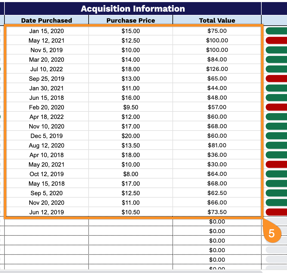287x273 pixels.
Task: Select the Acquisition Information header banner
Action: pos(133,9)
